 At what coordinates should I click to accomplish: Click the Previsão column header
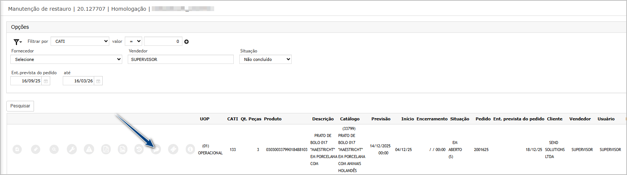[x=381, y=119]
